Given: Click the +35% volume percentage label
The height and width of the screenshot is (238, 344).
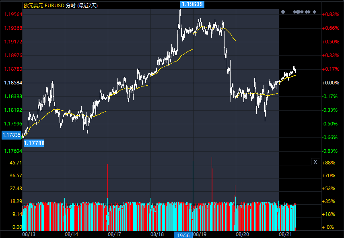Looking at the screenshot, I should [x=329, y=201].
